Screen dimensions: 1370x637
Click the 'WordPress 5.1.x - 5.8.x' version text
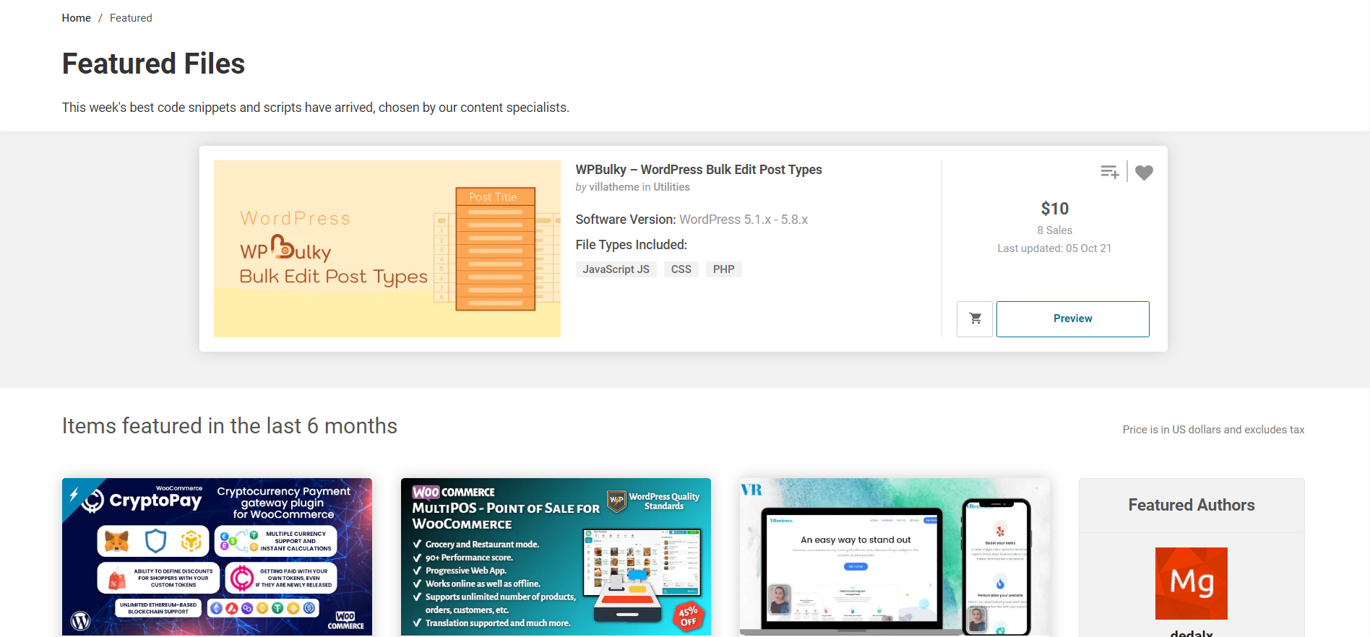click(744, 220)
